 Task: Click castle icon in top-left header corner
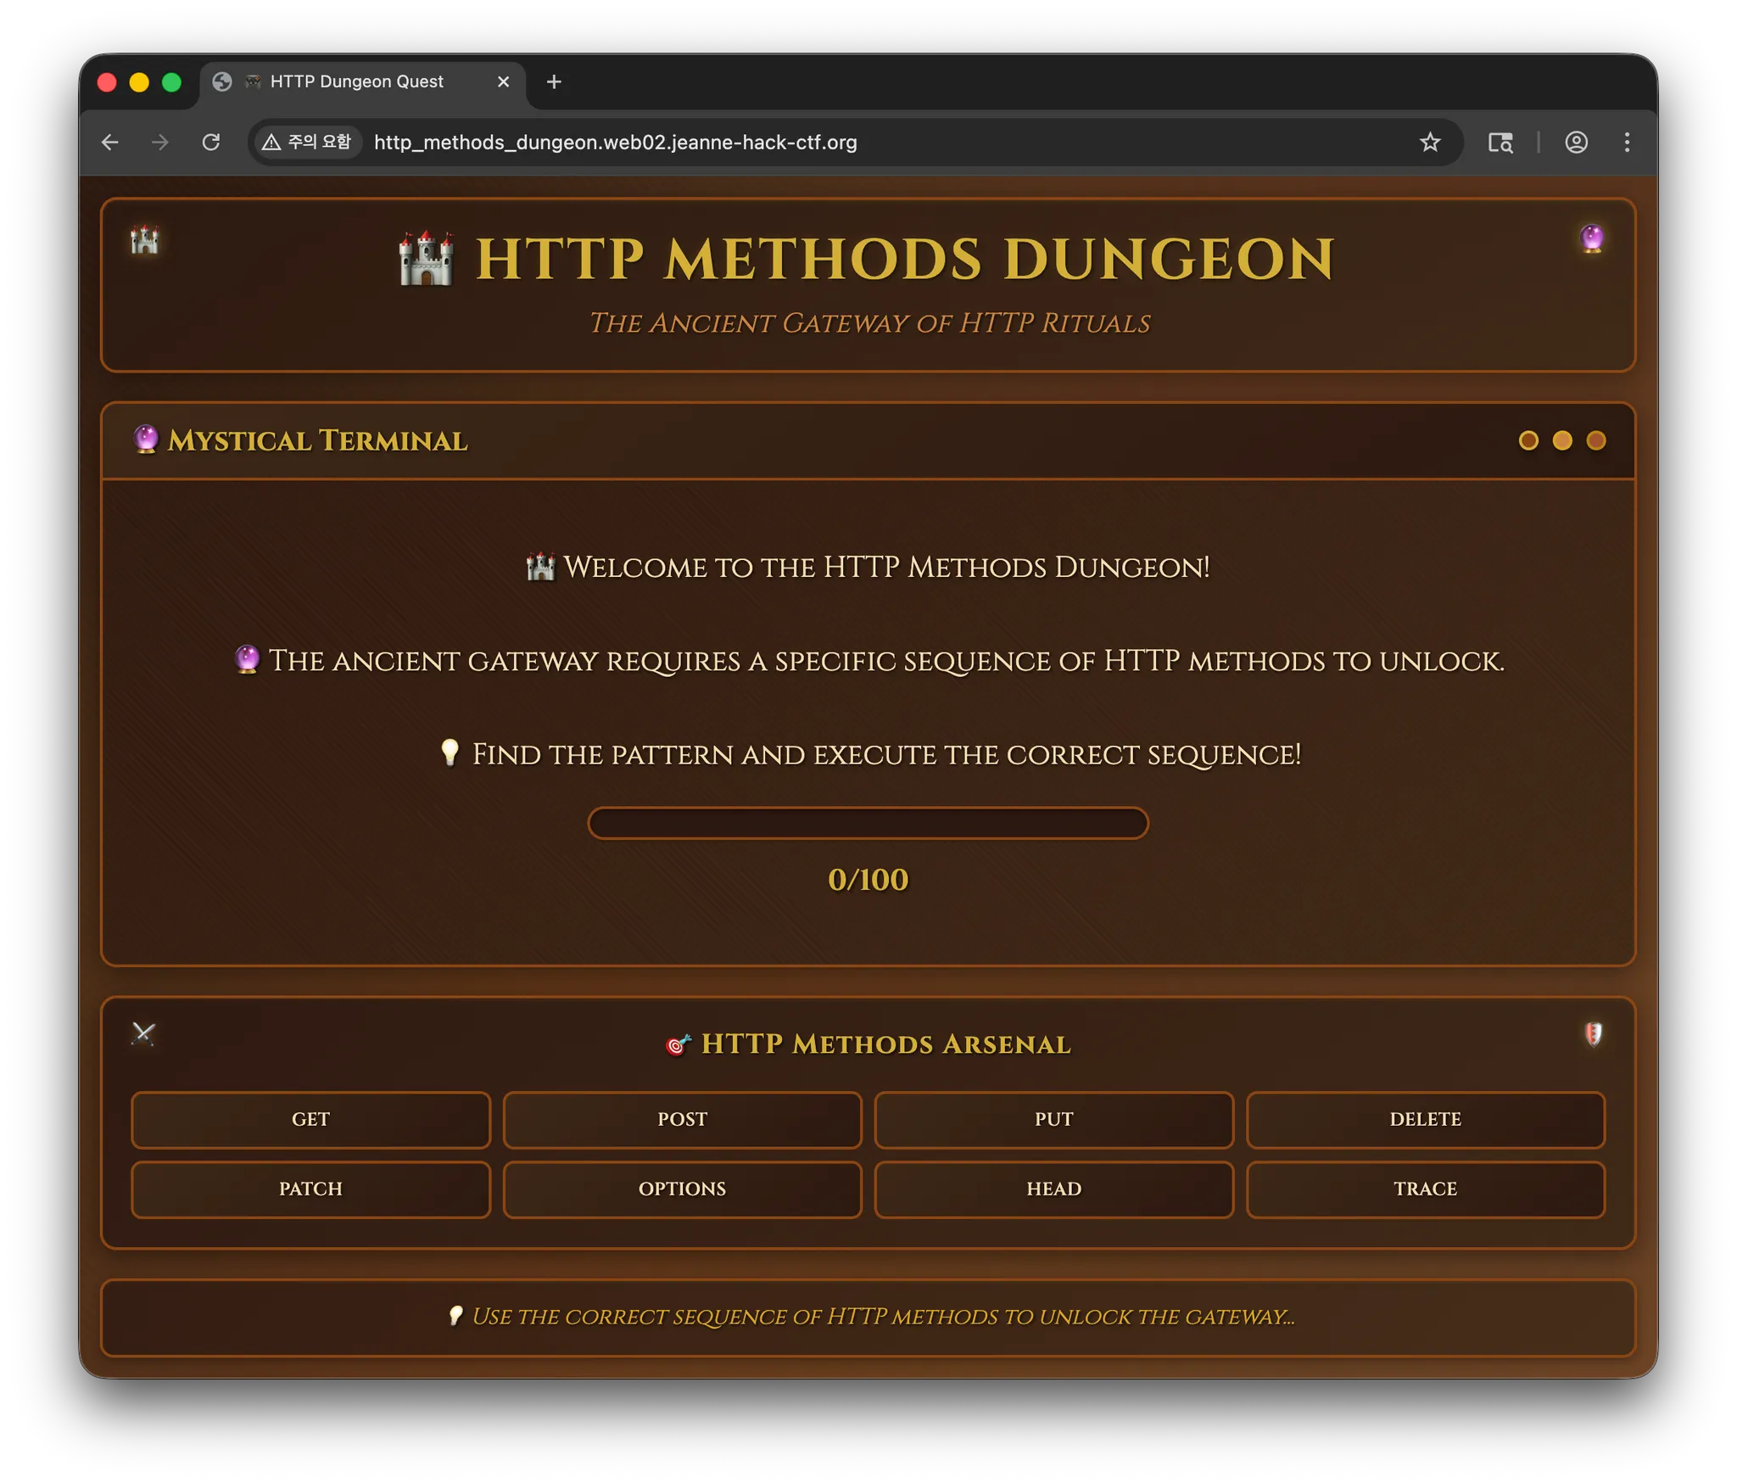[145, 240]
